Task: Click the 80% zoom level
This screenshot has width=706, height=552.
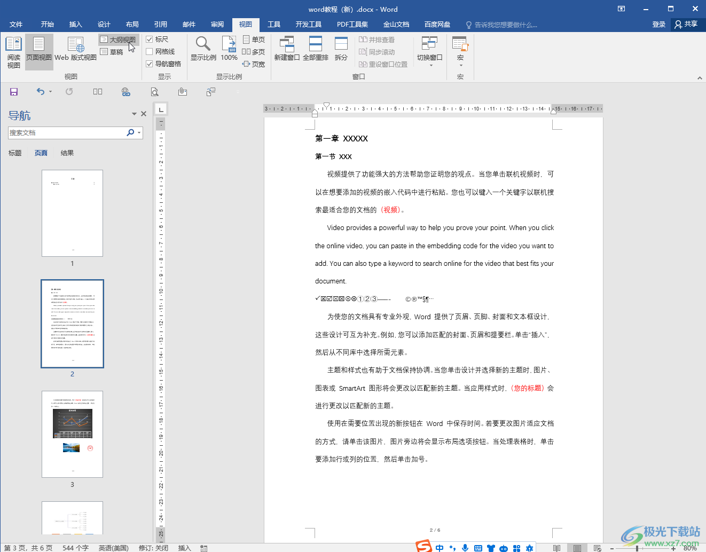Action: point(691,548)
